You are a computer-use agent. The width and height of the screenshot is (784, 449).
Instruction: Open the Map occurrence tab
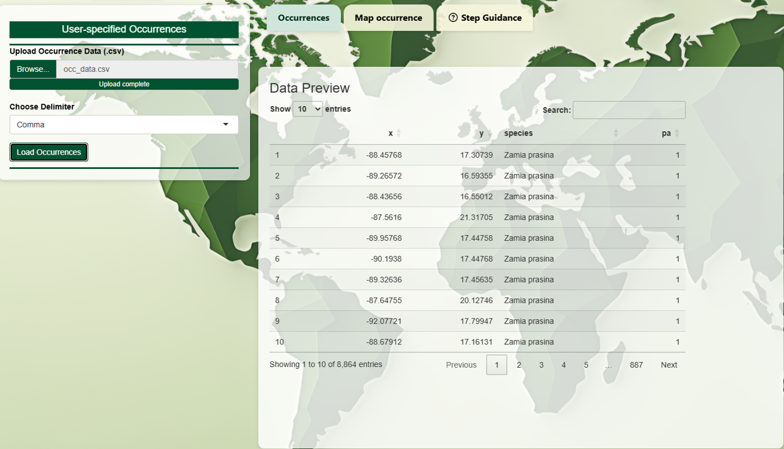[x=388, y=18]
